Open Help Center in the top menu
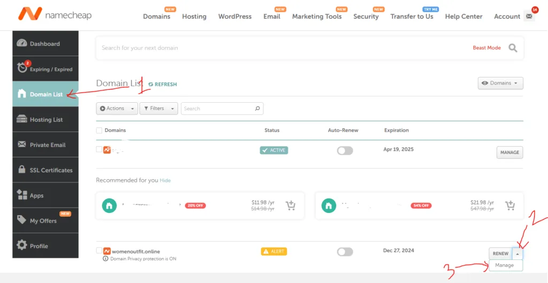The width and height of the screenshot is (548, 283). (x=464, y=17)
